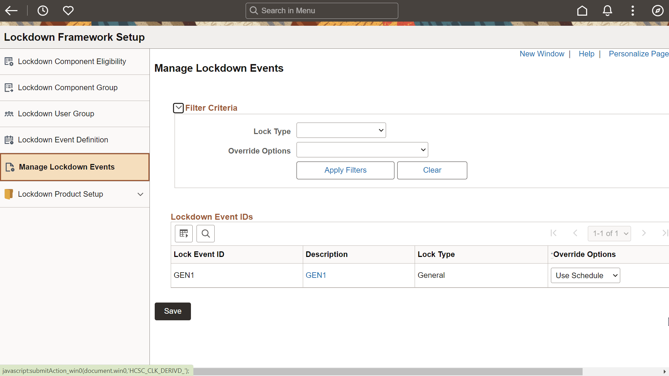Image resolution: width=669 pixels, height=376 pixels.
Task: Expand the Lockdown Product Setup chevron
Action: tap(140, 194)
